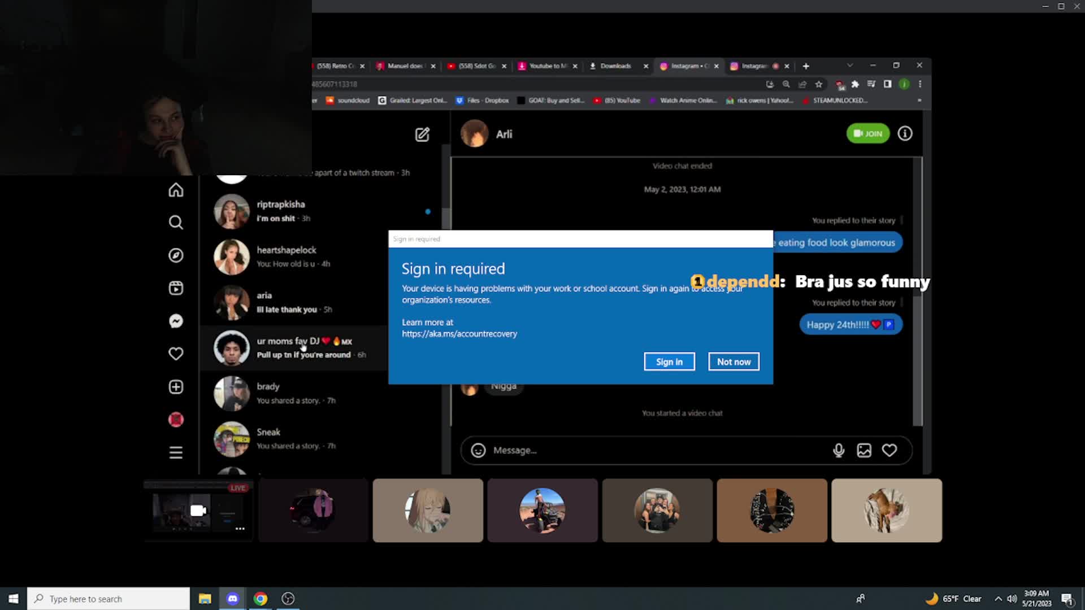Open the heartshapelock conversation
Image resolution: width=1085 pixels, height=610 pixels.
point(321,257)
